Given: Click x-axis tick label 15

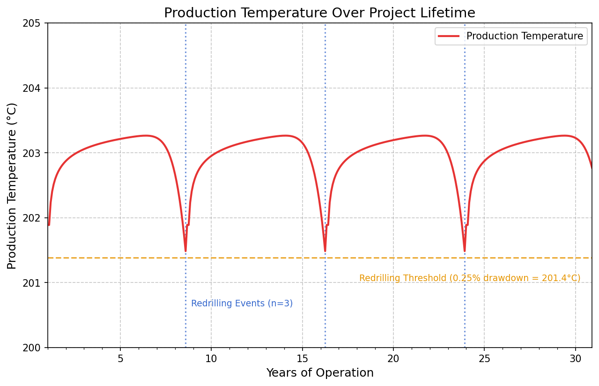Looking at the screenshot, I should point(302,358).
